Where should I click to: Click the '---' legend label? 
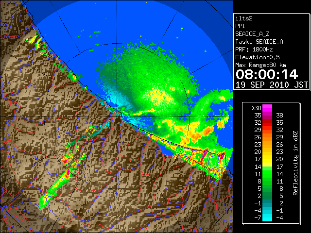click(x=278, y=108)
